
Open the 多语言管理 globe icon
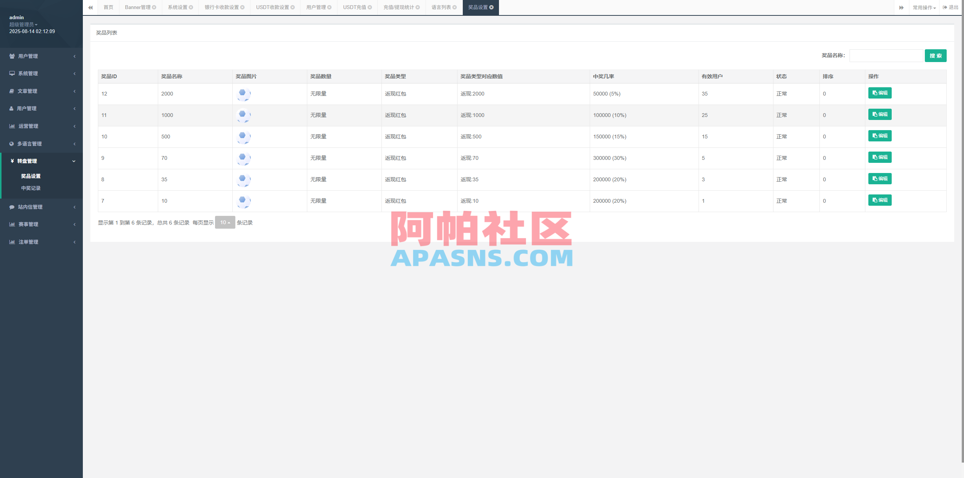point(12,143)
